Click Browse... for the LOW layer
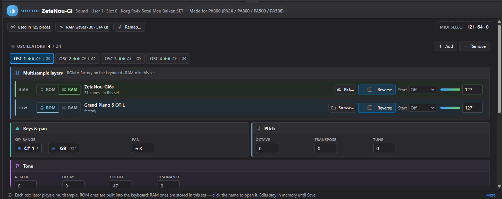 pos(342,108)
